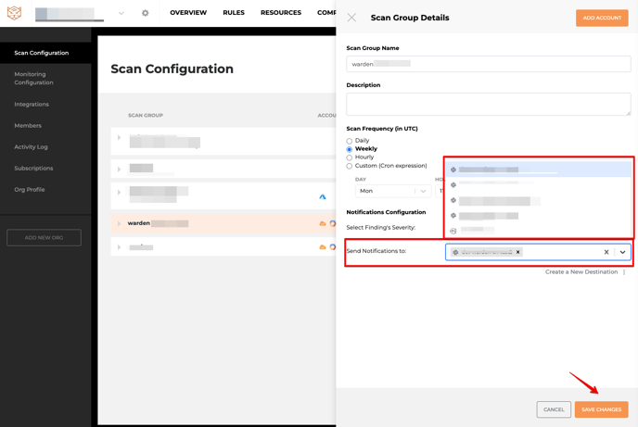Click the fox logo in the top bar
Viewport: 638px width, 427px height.
[14, 13]
